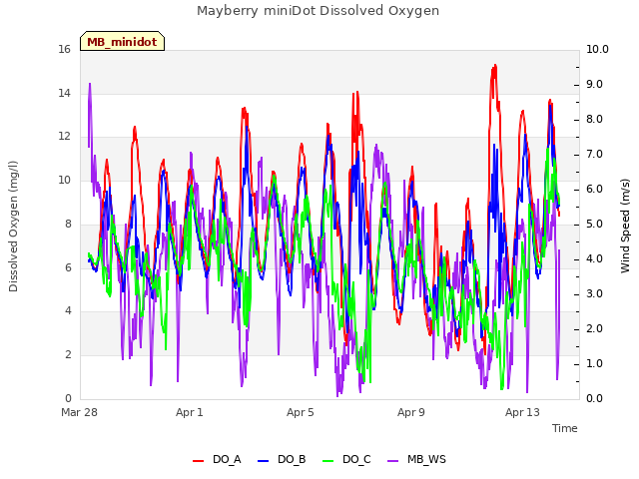Click the green DO_C legend color marker
Screen dimensions: 639x479
pyautogui.click(x=328, y=461)
